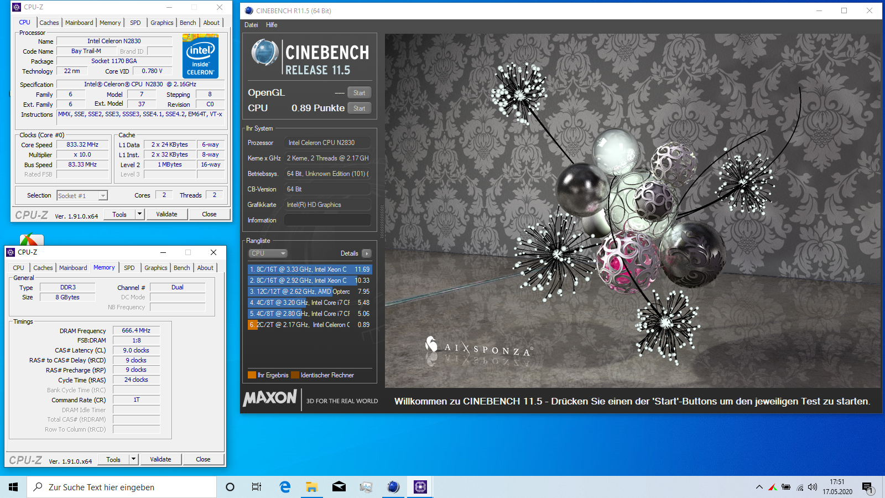
Task: Select ranking row 8C/16T @ 3.33 GHz
Action: click(310, 269)
